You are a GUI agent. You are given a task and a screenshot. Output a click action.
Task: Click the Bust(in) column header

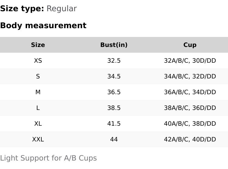114,45
